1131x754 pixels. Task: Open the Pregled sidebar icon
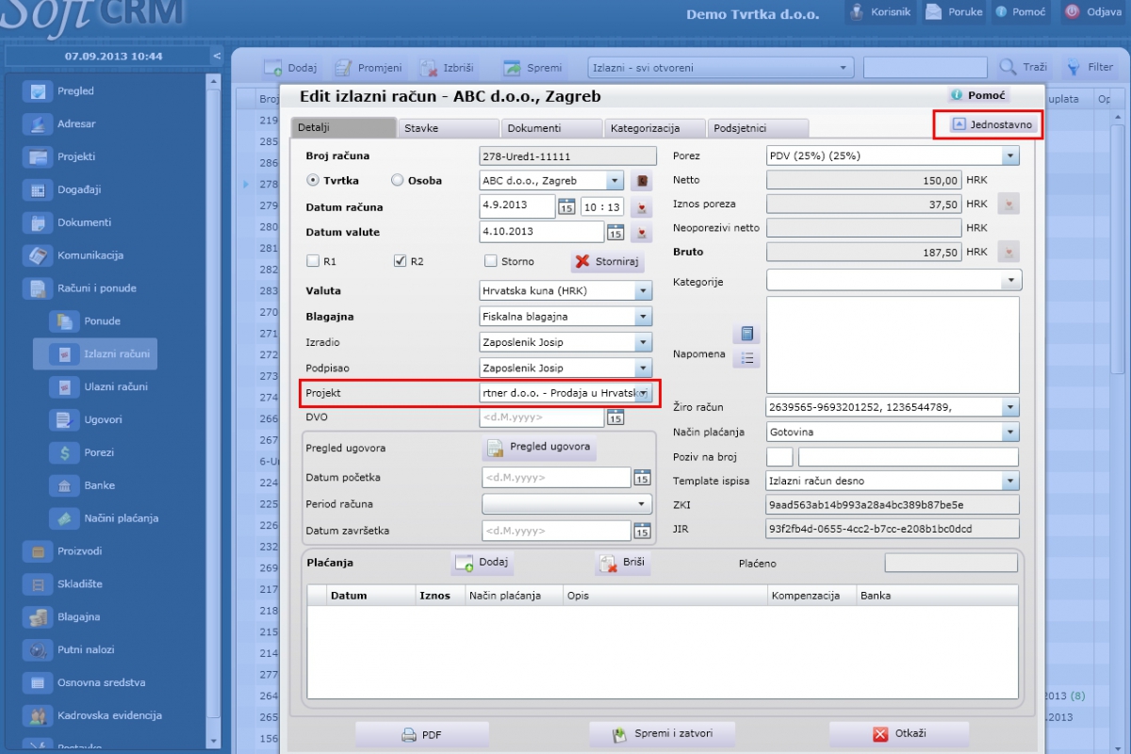tap(38, 91)
